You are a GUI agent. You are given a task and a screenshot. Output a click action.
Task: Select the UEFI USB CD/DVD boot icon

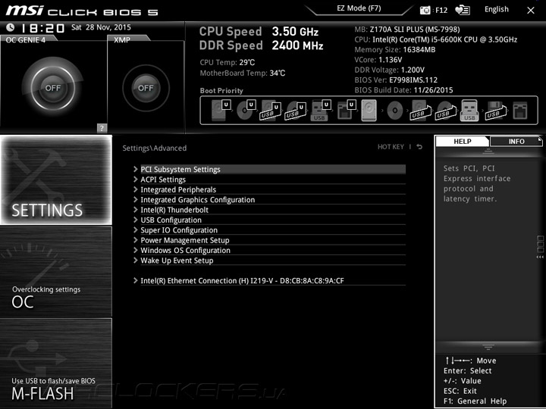click(x=296, y=111)
